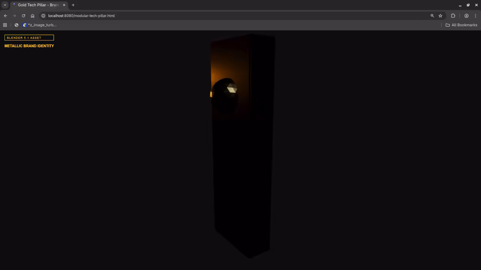The width and height of the screenshot is (481, 270).
Task: Open the apps grid icon on the bookmarks bar
Action: click(x=5, y=25)
